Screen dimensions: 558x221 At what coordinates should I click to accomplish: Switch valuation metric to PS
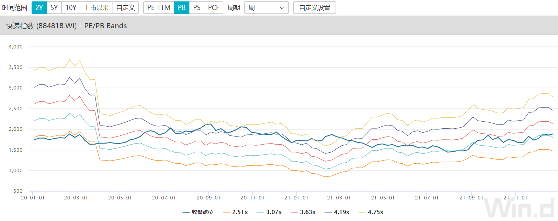pos(197,8)
